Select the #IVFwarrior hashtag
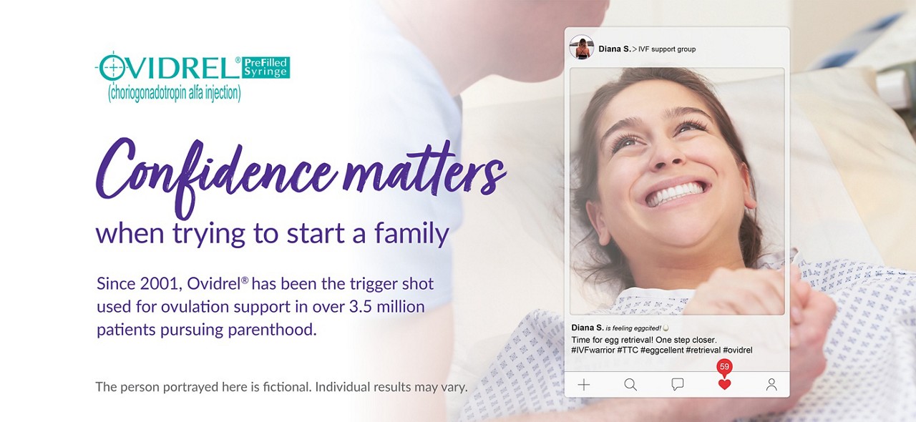This screenshot has height=422, width=916. click(x=593, y=350)
